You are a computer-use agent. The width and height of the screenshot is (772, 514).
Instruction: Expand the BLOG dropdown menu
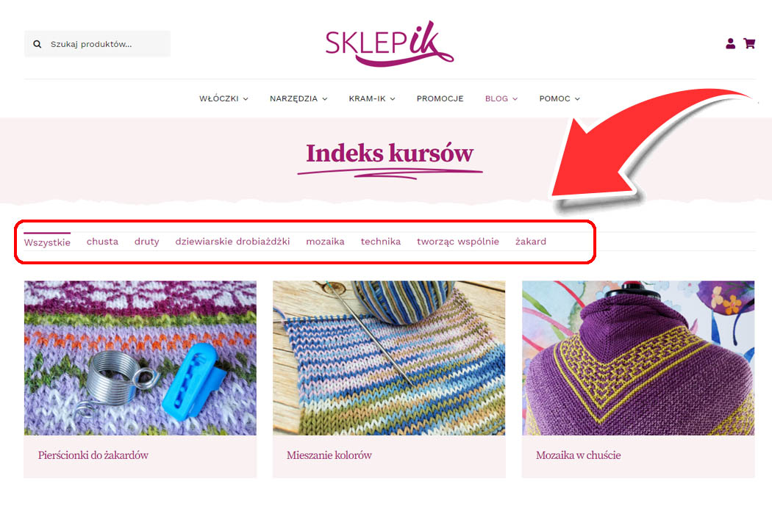tap(501, 98)
